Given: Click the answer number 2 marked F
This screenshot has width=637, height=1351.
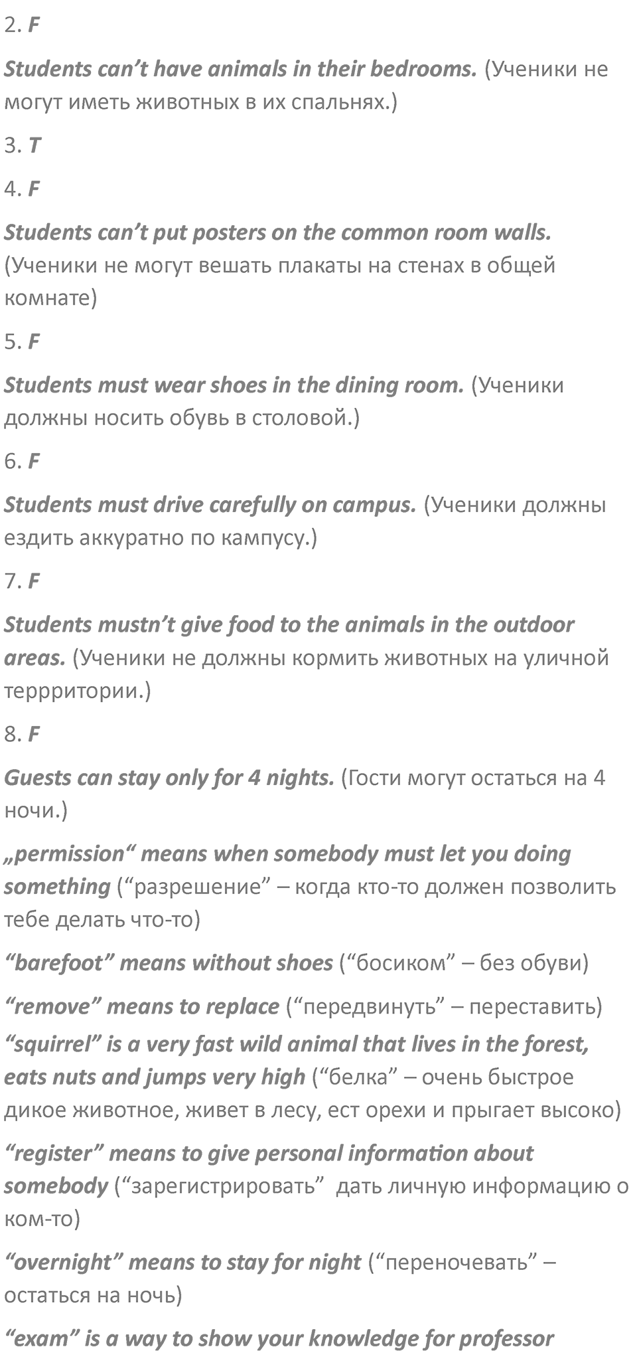Looking at the screenshot, I should (x=23, y=26).
